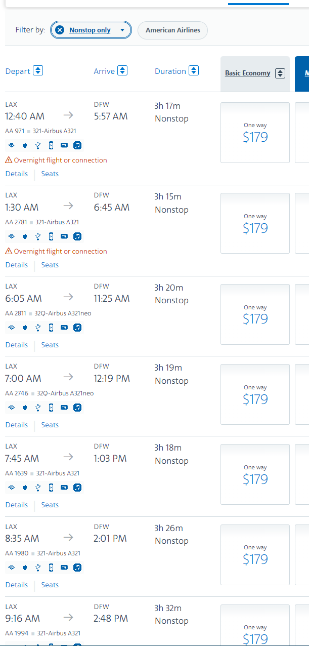Click the overnight flight warning icon for AA 971
The image size is (309, 646).
coord(9,160)
